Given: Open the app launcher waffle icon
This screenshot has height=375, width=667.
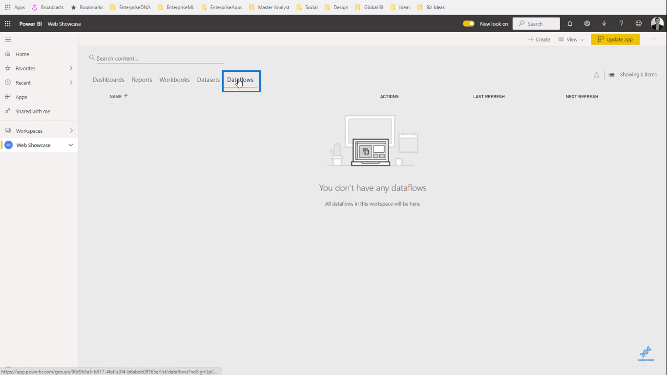Looking at the screenshot, I should coord(7,23).
